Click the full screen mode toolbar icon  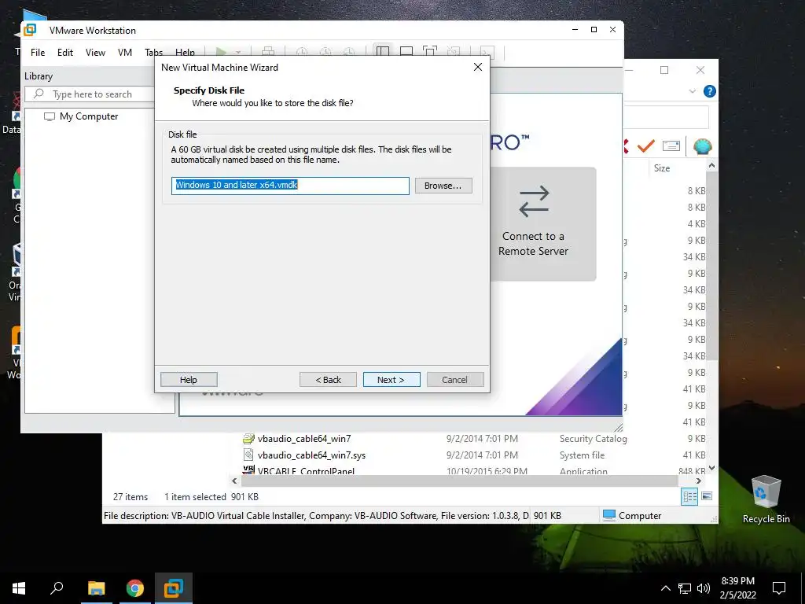coord(430,51)
